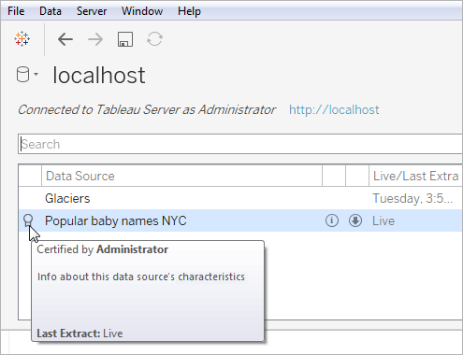Click the localhost page title
The width and height of the screenshot is (463, 355).
(99, 76)
